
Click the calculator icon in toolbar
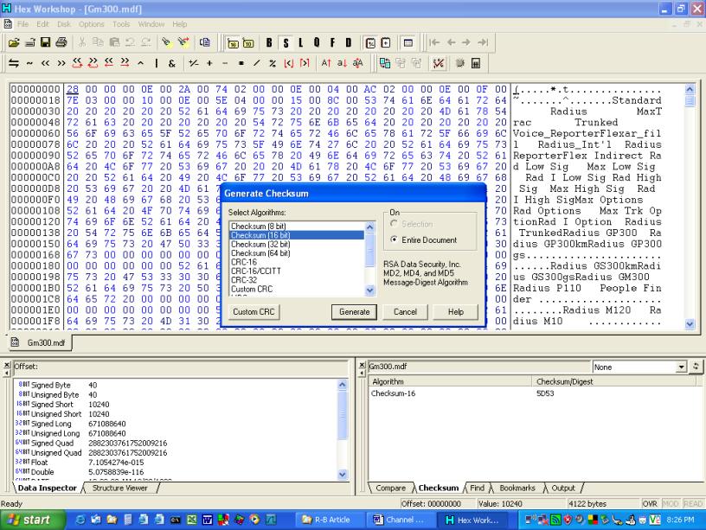476,63
